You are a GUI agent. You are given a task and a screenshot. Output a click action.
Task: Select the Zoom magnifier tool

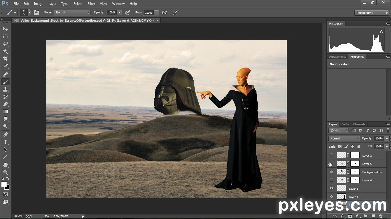pyautogui.click(x=5, y=173)
